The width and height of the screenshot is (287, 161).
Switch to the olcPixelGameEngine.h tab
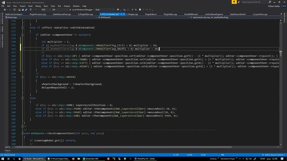point(214,14)
